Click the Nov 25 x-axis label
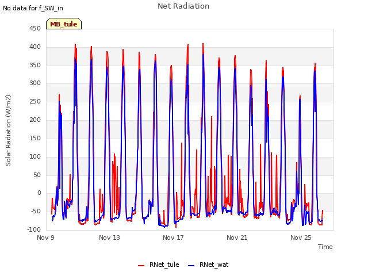The image size is (368, 276). [x=301, y=237]
